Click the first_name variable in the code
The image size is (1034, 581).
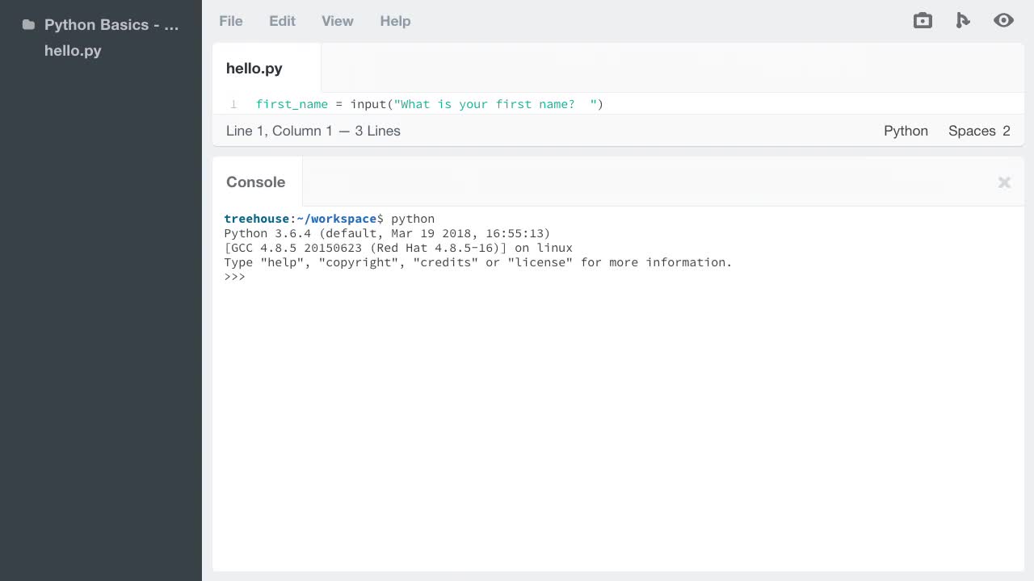292,104
